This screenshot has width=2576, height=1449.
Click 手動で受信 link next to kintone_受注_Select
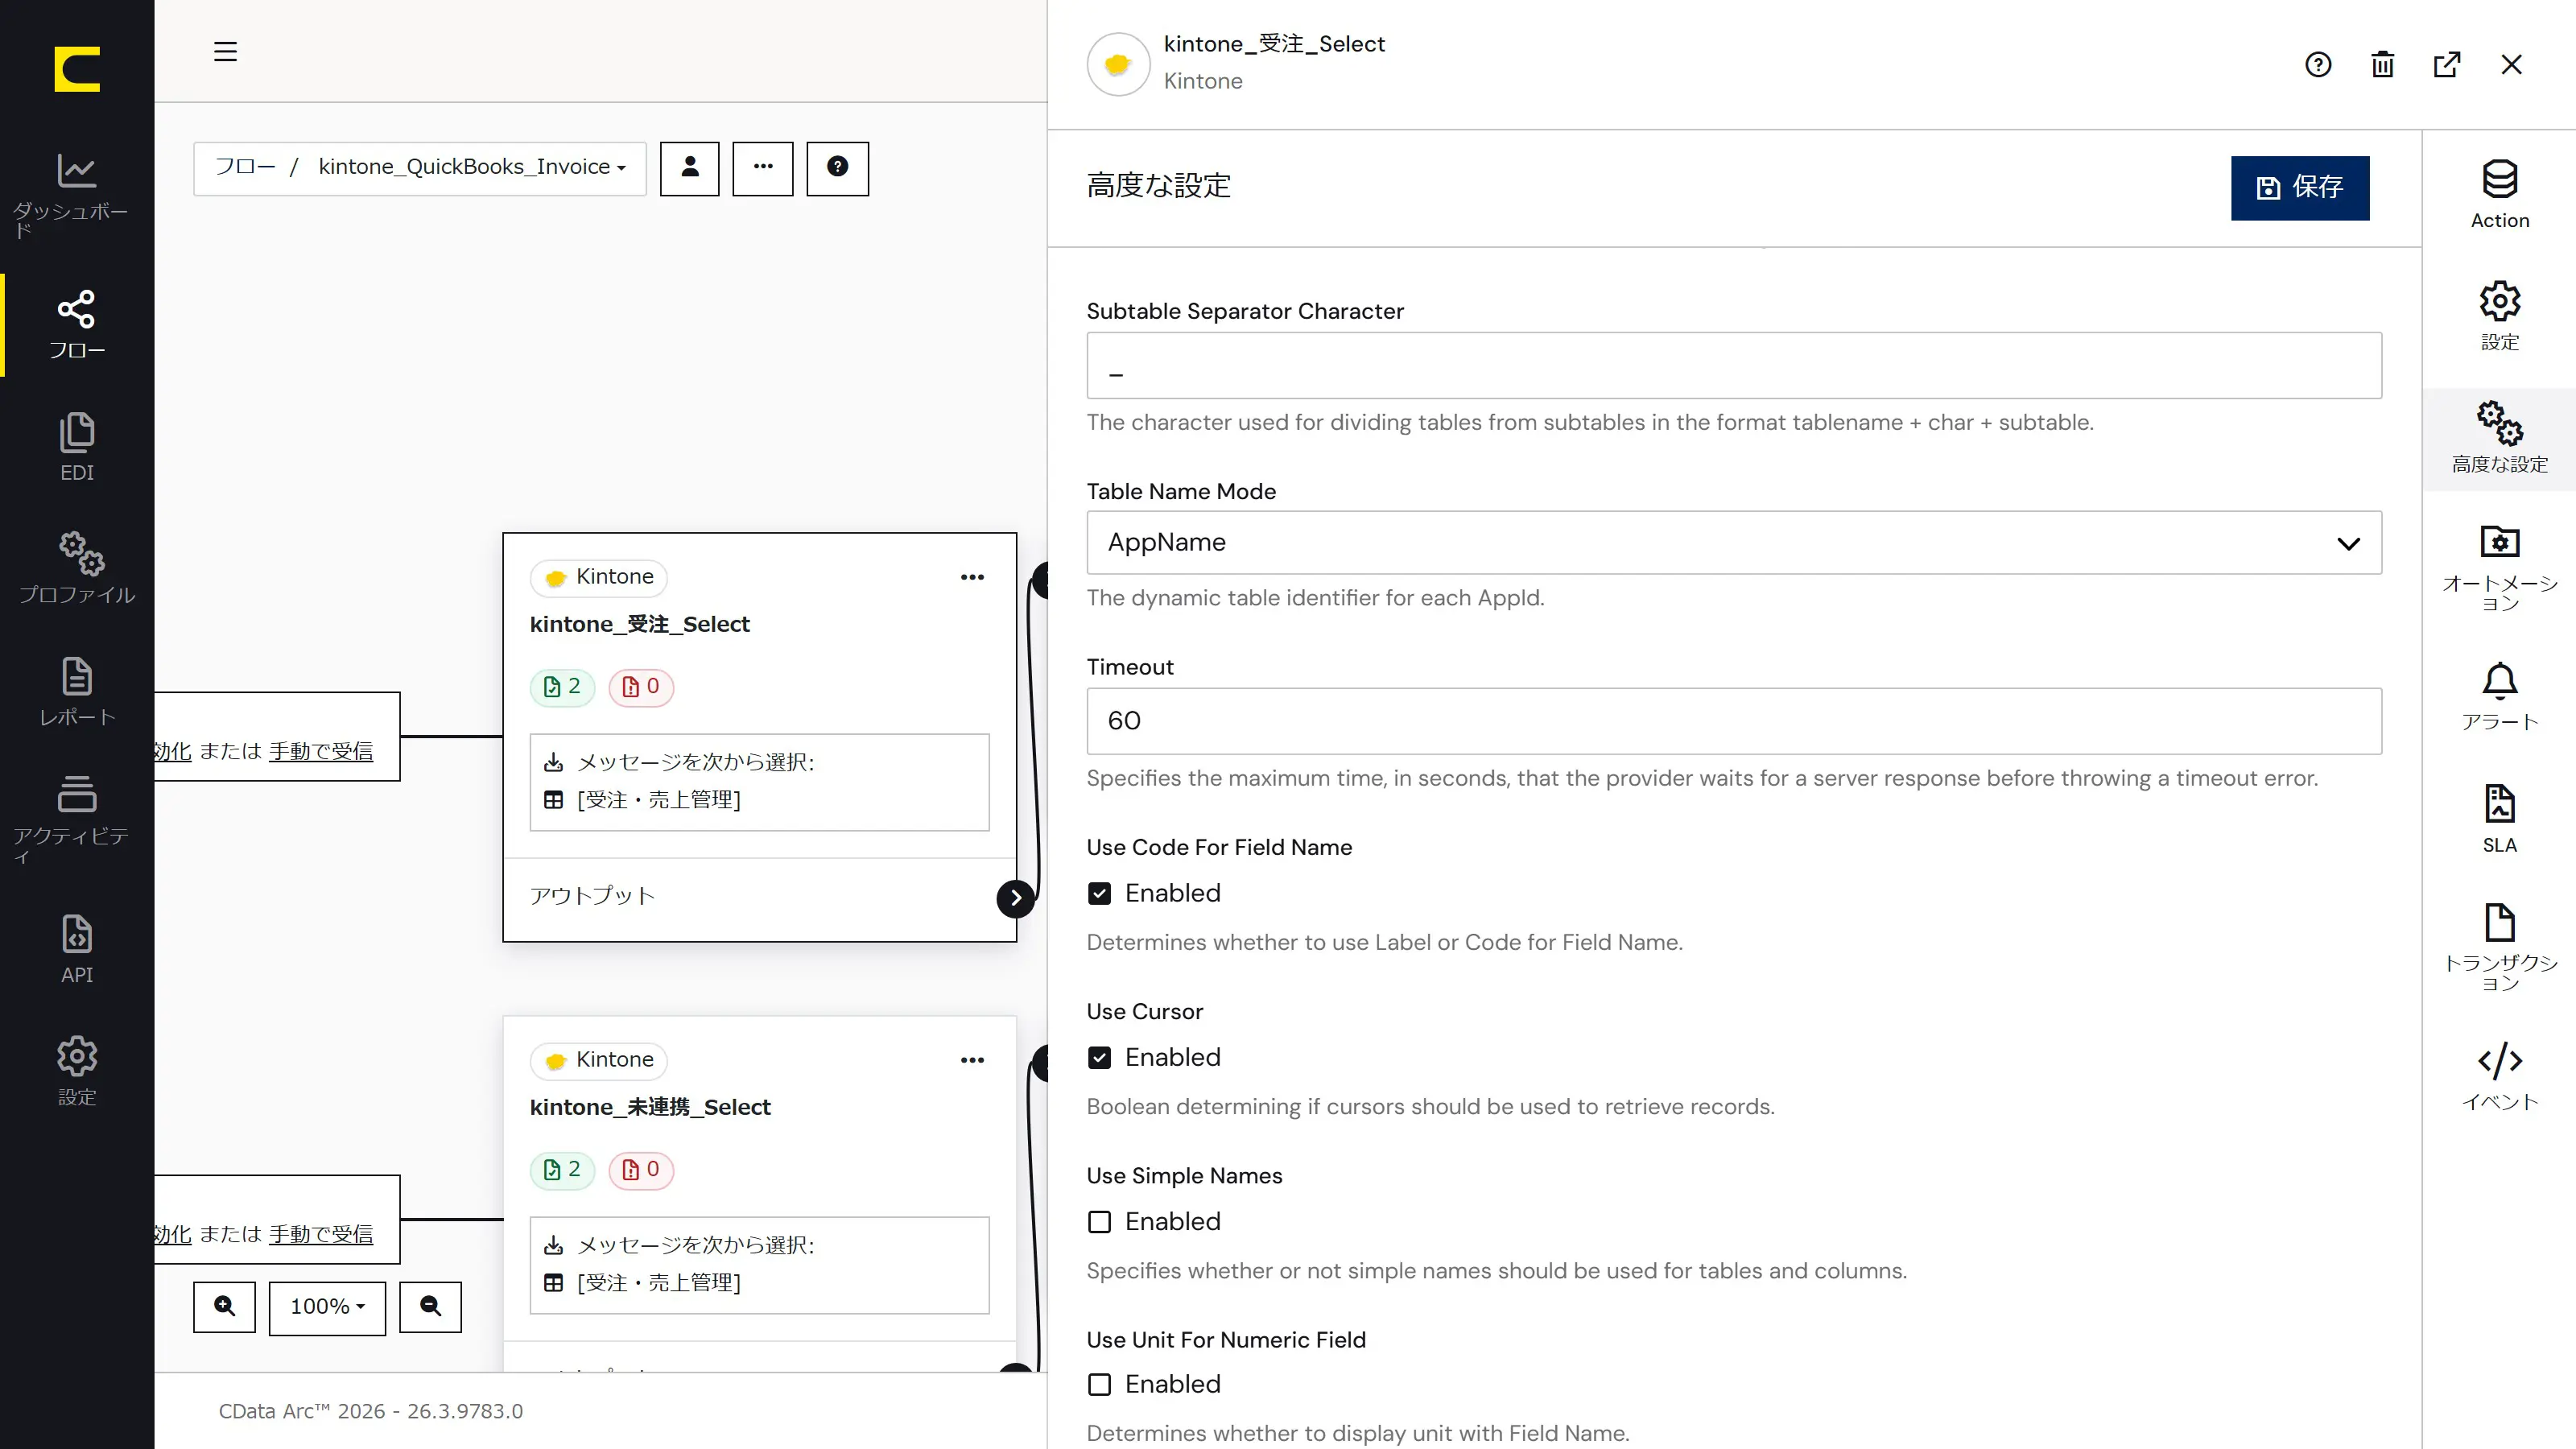click(321, 751)
